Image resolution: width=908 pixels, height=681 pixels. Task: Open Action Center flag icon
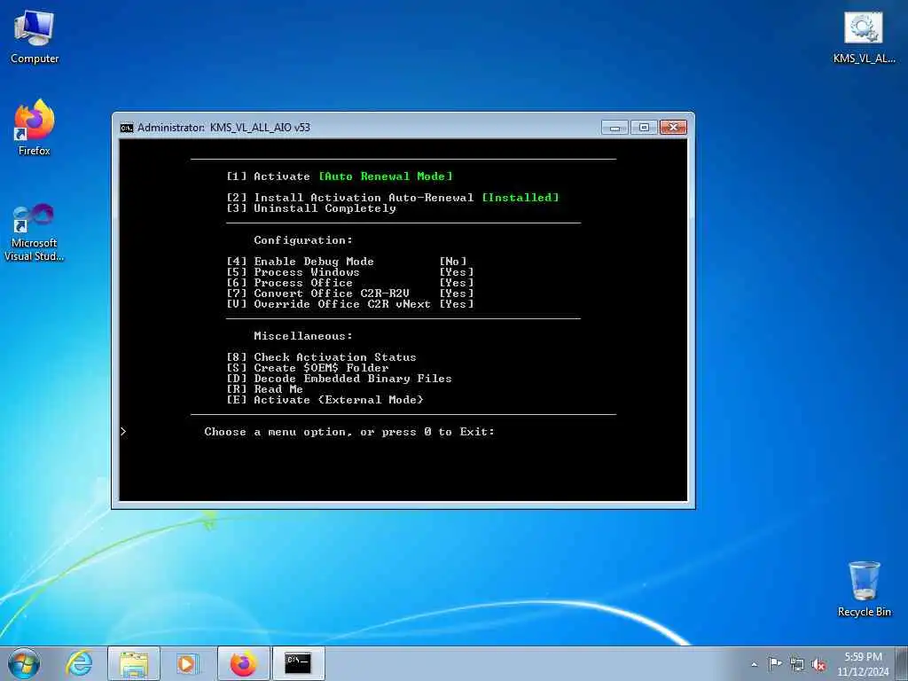[775, 664]
